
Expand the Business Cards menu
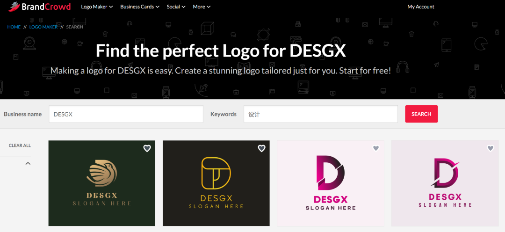[139, 7]
